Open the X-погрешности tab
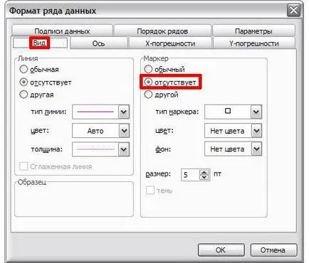 [170, 43]
